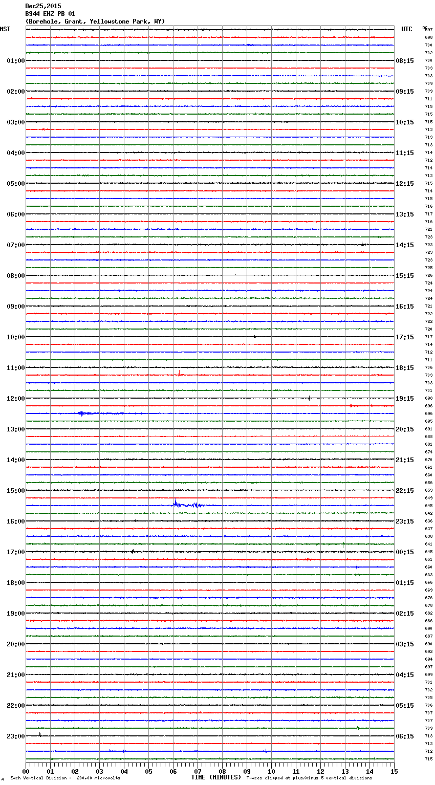The height and width of the screenshot is (785, 435).
Task: Click the 13:00 MST time label
Action: point(16,429)
